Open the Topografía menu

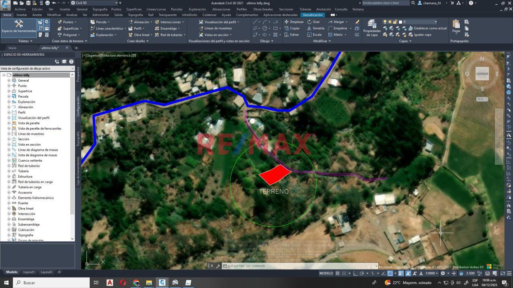pyautogui.click(x=99, y=9)
